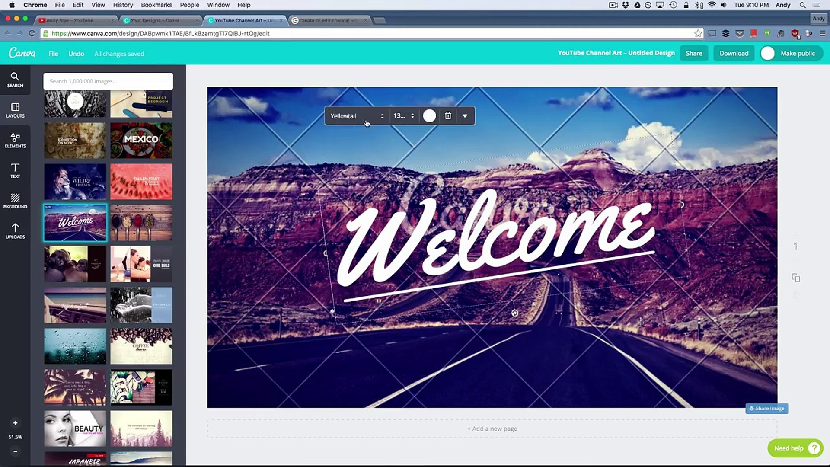Select the Text tool in sidebar

pyautogui.click(x=15, y=170)
